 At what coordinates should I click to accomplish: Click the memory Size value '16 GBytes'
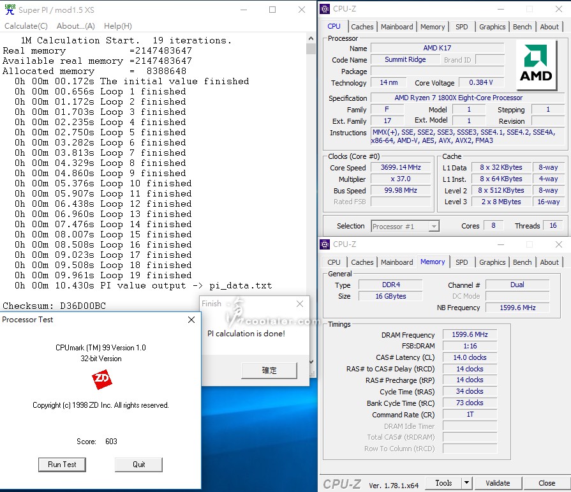click(x=390, y=297)
